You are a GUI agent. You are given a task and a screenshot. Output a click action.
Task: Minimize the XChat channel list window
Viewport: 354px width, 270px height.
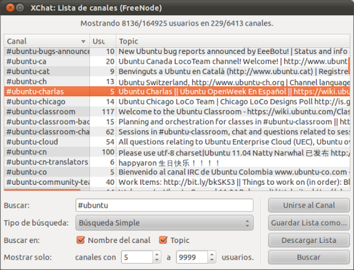click(x=20, y=8)
